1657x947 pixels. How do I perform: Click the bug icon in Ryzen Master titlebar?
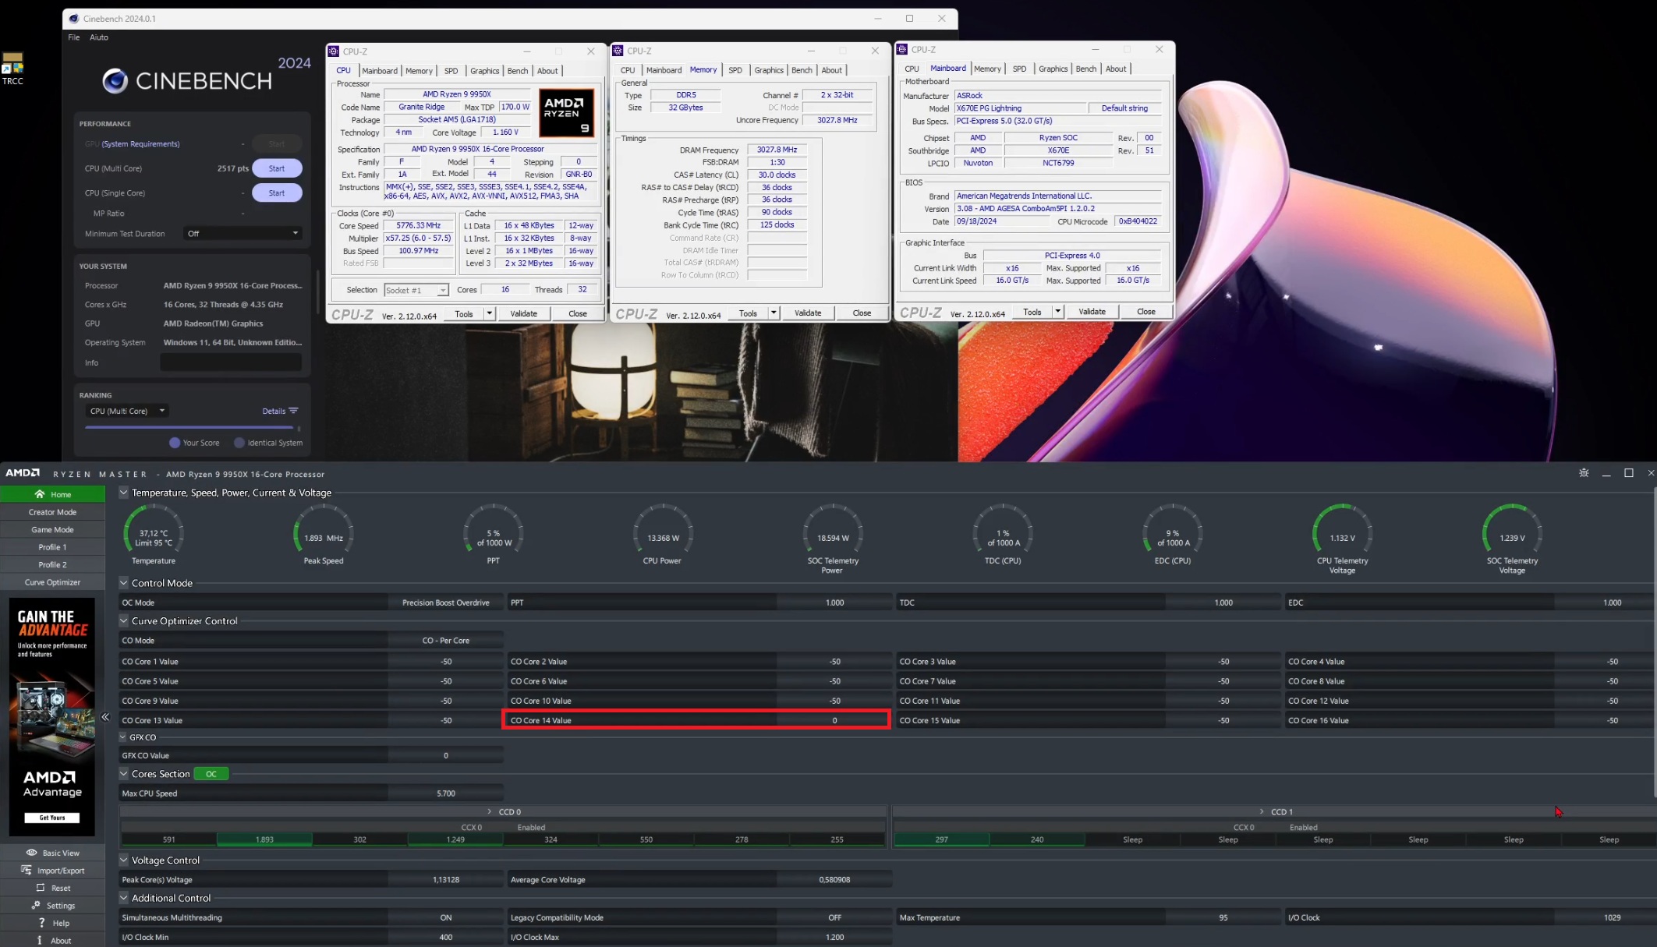[1583, 473]
